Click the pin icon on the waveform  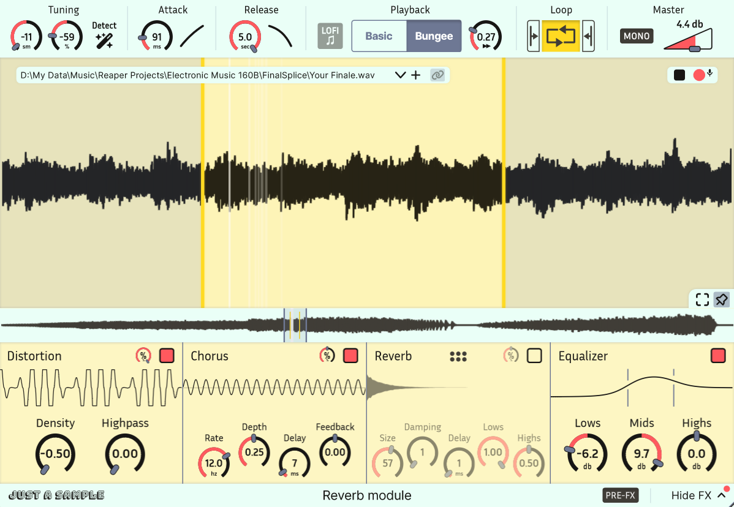click(721, 299)
